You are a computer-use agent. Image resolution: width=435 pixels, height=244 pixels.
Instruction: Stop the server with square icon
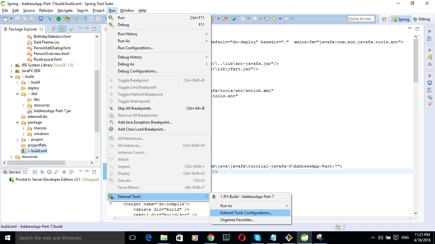(x=64, y=172)
